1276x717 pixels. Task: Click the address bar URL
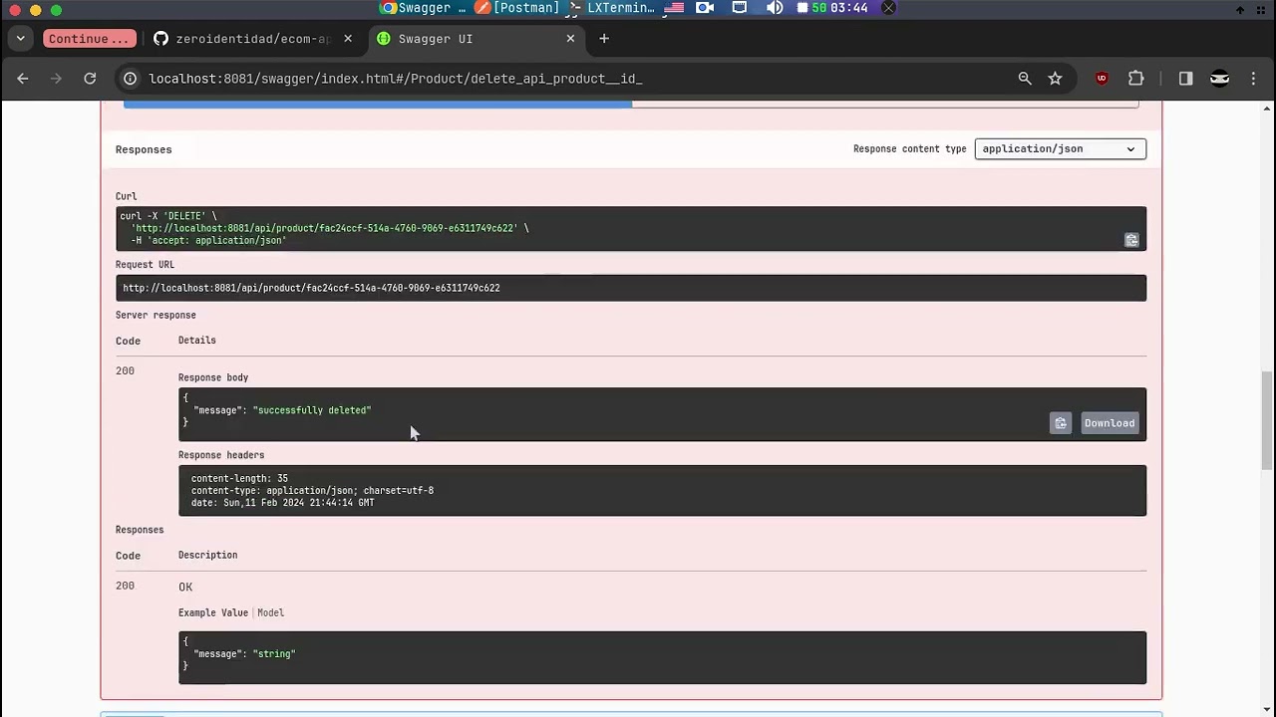pyautogui.click(x=396, y=79)
